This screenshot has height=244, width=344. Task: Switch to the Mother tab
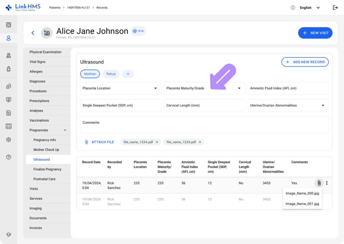90,74
